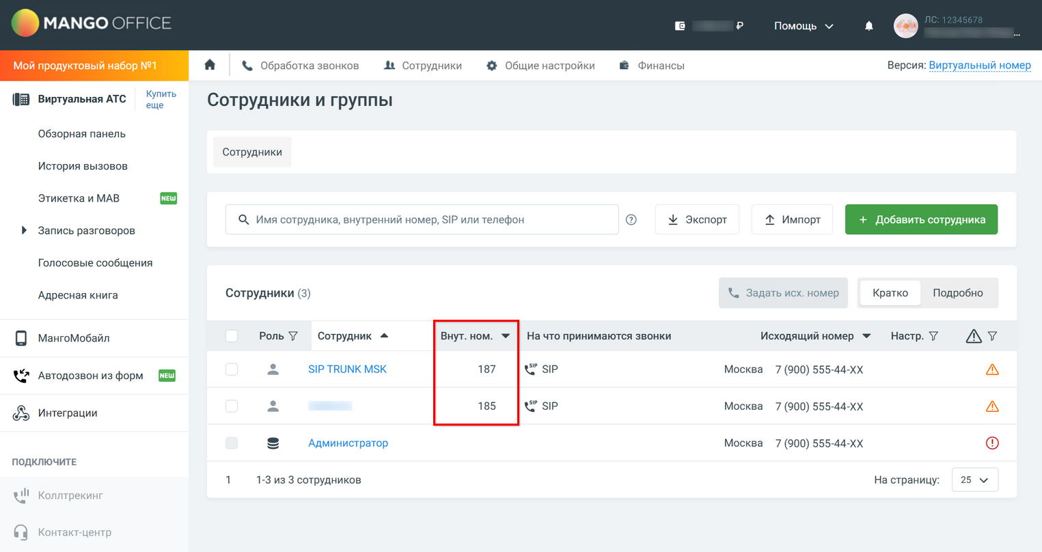Viewport: 1042px width, 552px height.
Task: Check the checkbox on the SIP TRUNK MSK row
Action: (x=232, y=369)
